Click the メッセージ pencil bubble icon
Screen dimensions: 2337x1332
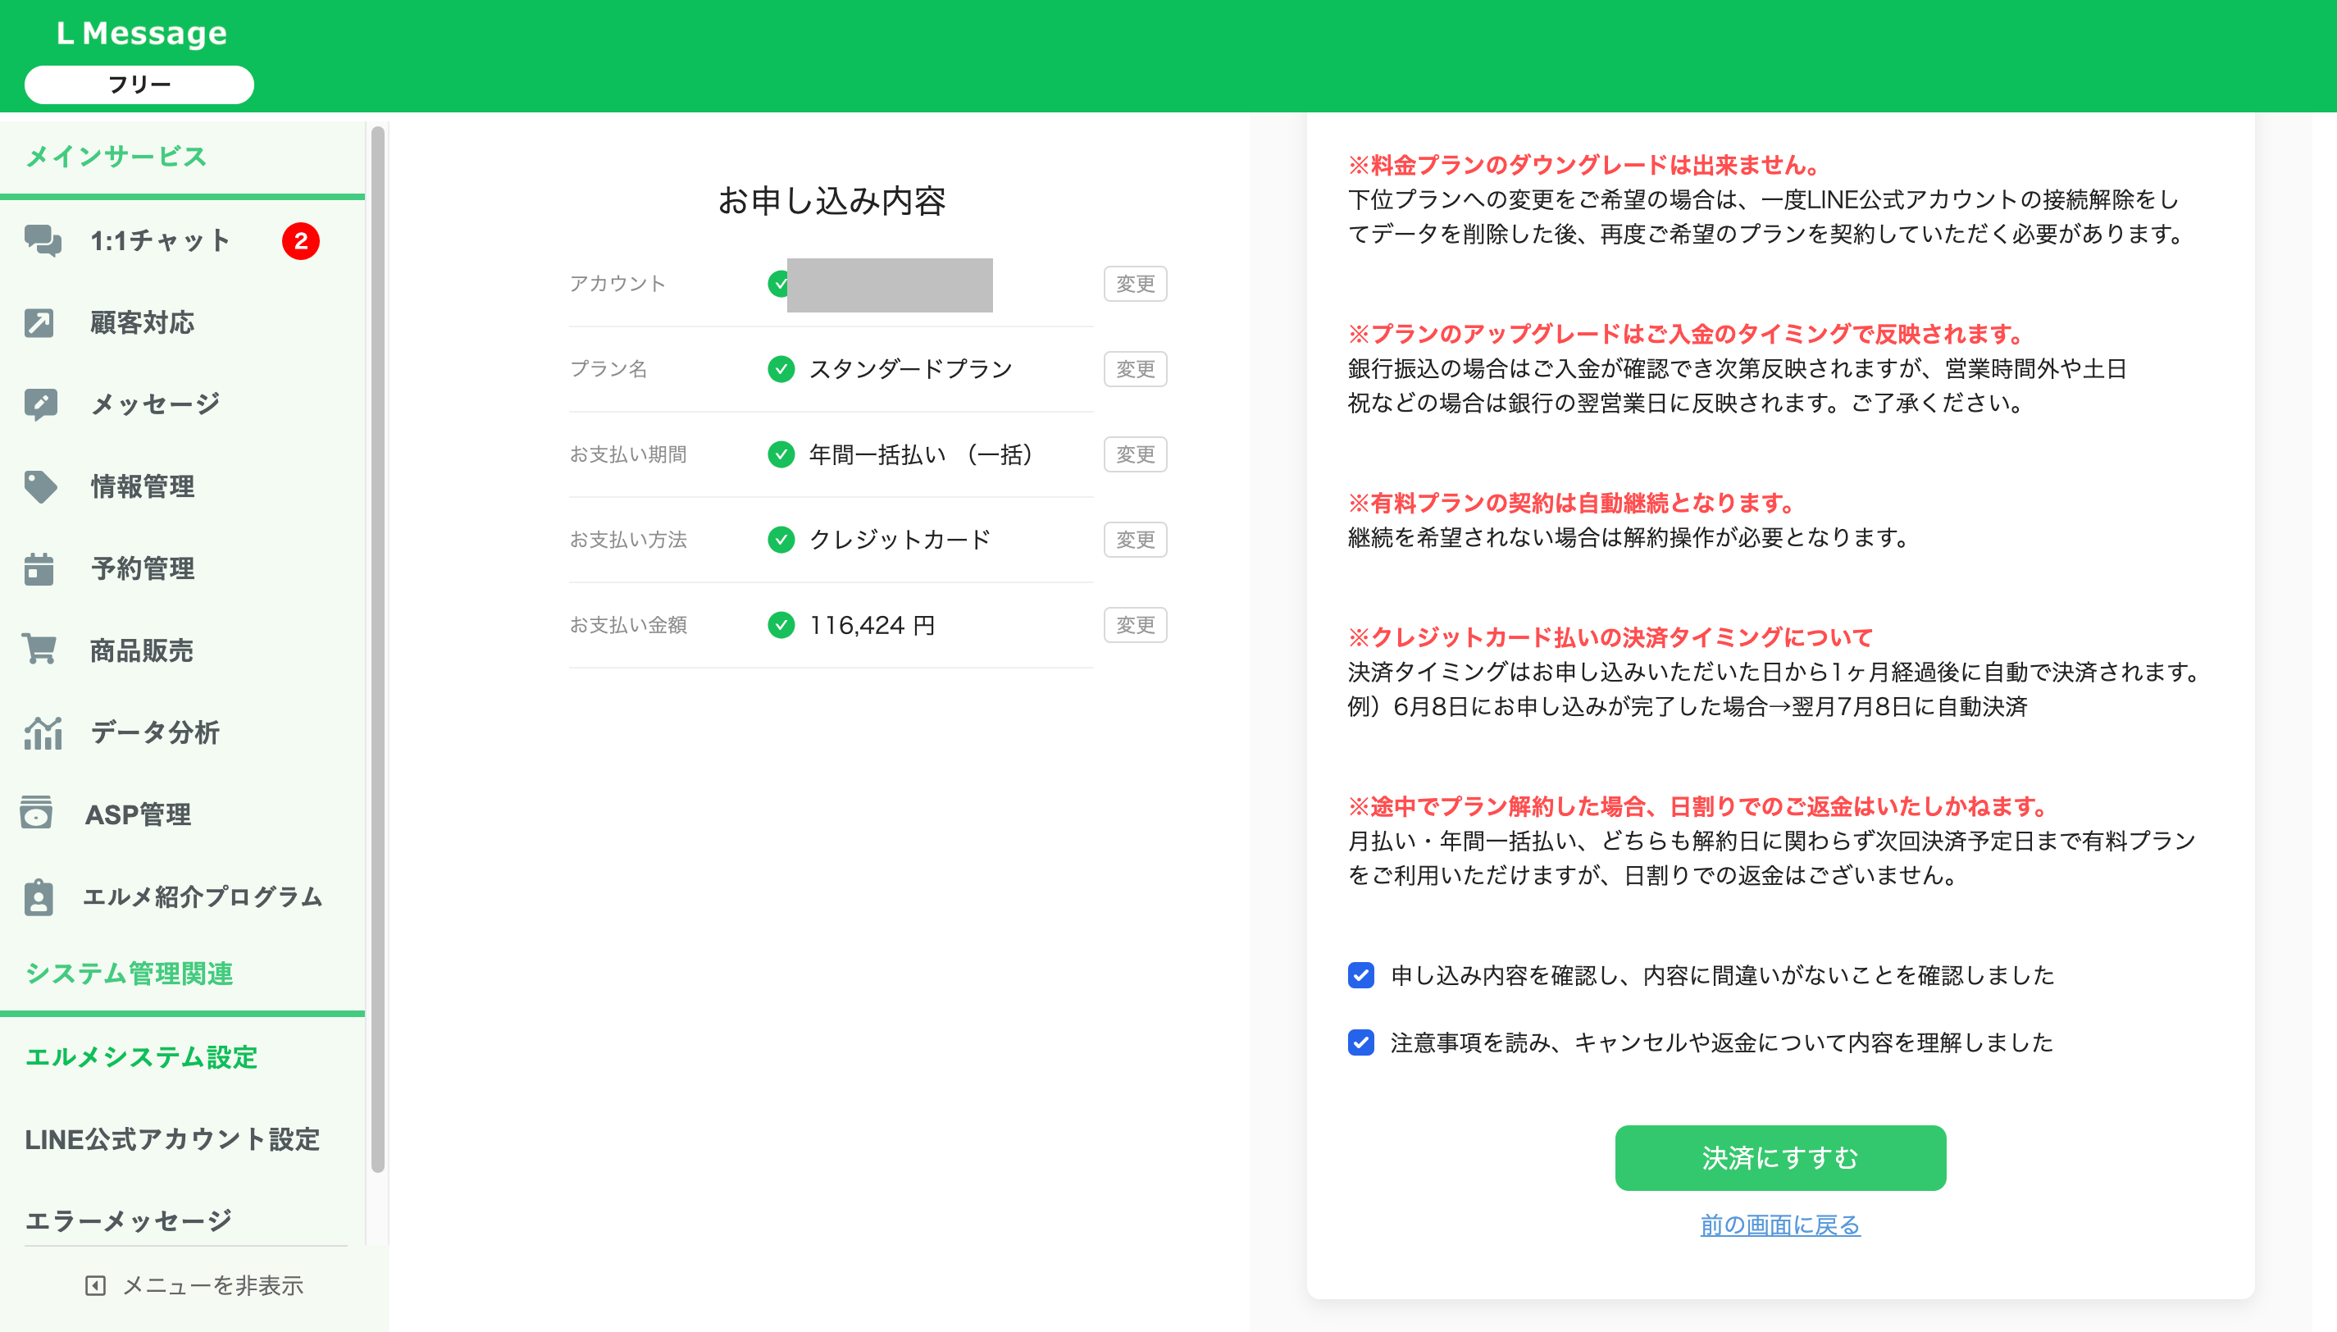point(40,404)
